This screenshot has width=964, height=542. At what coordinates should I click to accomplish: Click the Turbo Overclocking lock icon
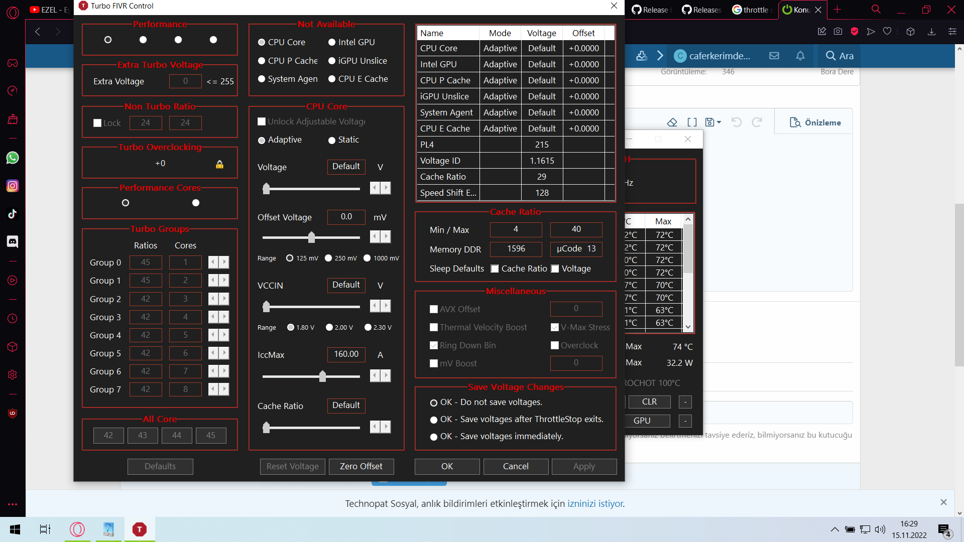tap(219, 164)
